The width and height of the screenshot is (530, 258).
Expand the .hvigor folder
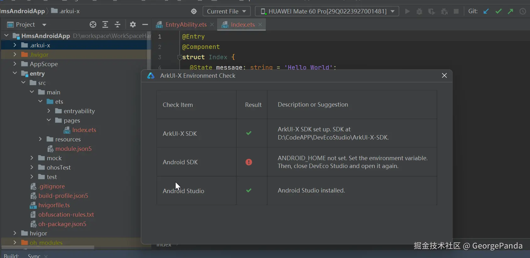[x=15, y=55]
